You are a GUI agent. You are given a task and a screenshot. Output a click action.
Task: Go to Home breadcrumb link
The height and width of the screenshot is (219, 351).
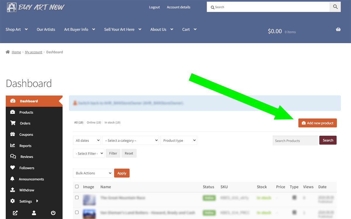coord(16,52)
